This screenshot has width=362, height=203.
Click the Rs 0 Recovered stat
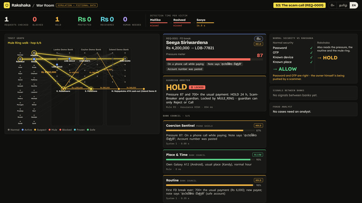point(107,21)
